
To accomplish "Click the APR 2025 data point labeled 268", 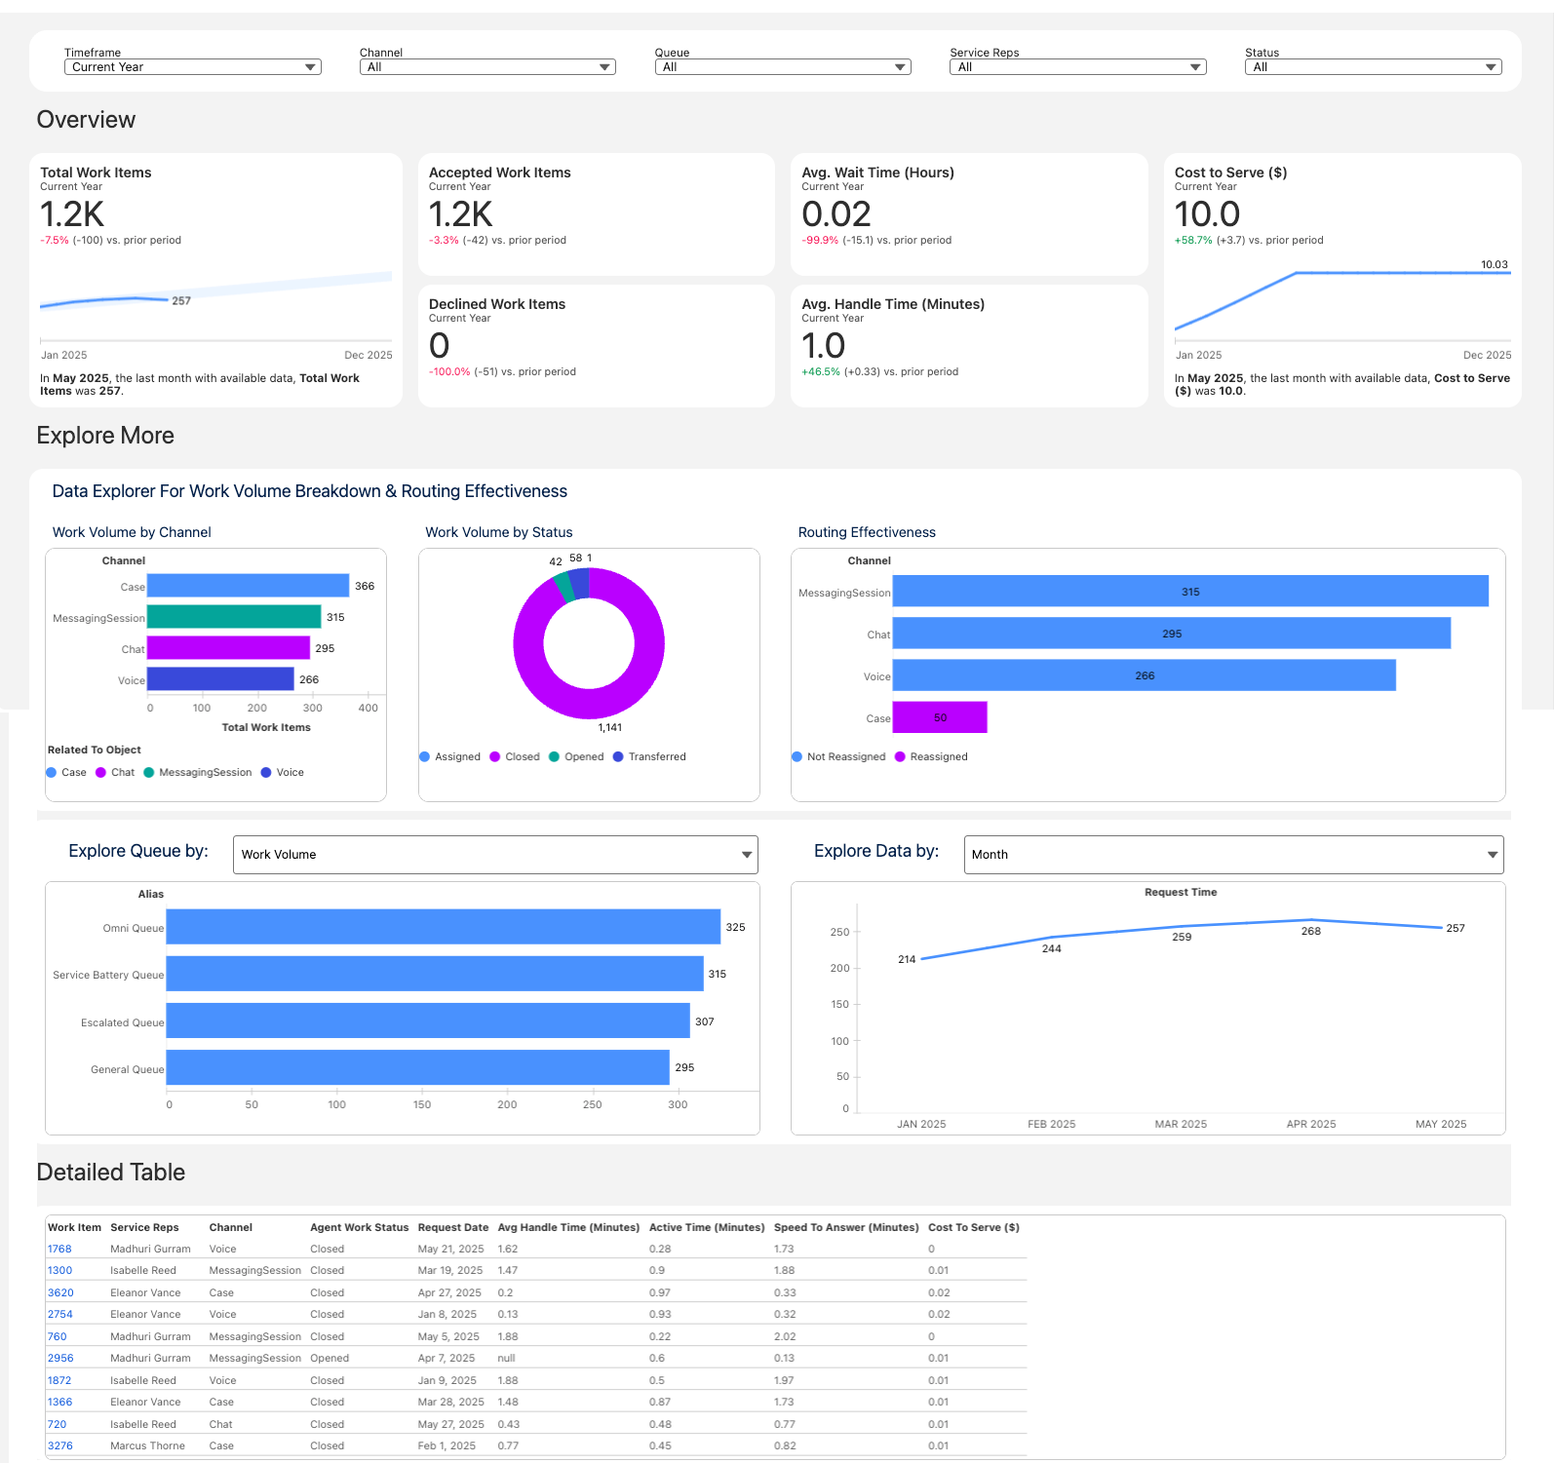I will [x=1310, y=920].
